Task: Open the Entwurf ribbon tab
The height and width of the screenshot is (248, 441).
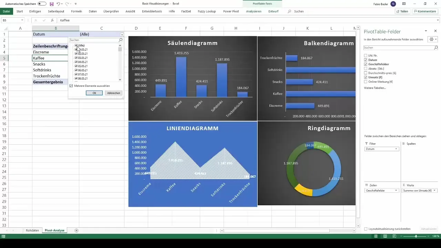Action: (x=274, y=11)
